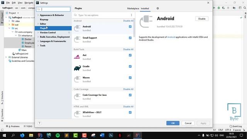This screenshot has width=247, height=139.
Task: Collapse the src folder in project tree
Action: 9,28
